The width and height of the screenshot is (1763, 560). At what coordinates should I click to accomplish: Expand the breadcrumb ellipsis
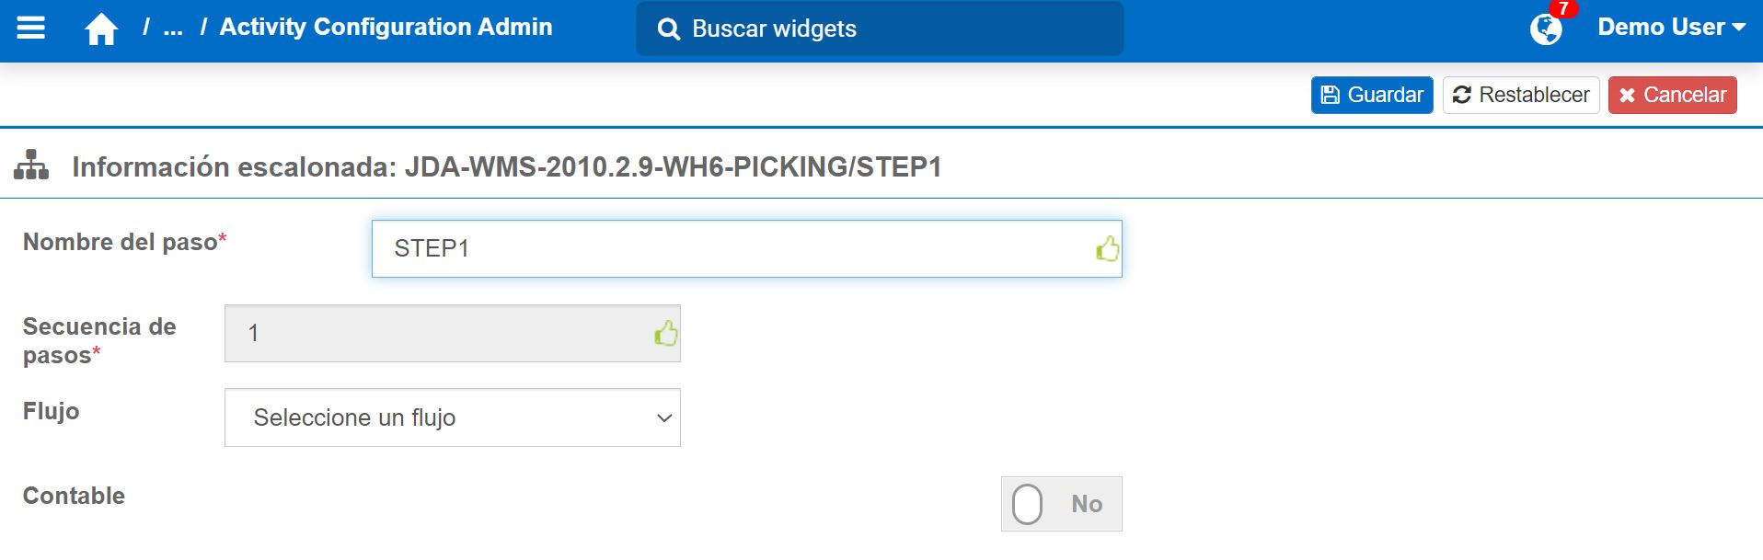[172, 28]
